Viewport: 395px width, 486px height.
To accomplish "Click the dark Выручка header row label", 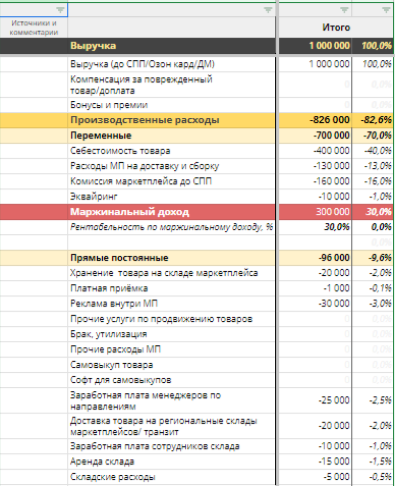I will [93, 46].
